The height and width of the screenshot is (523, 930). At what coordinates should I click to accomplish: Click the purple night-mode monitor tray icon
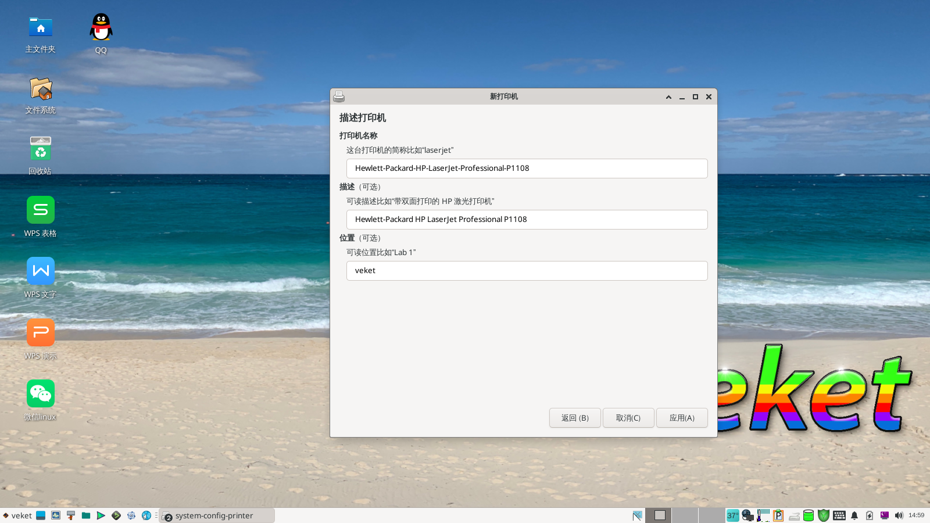tap(885, 515)
